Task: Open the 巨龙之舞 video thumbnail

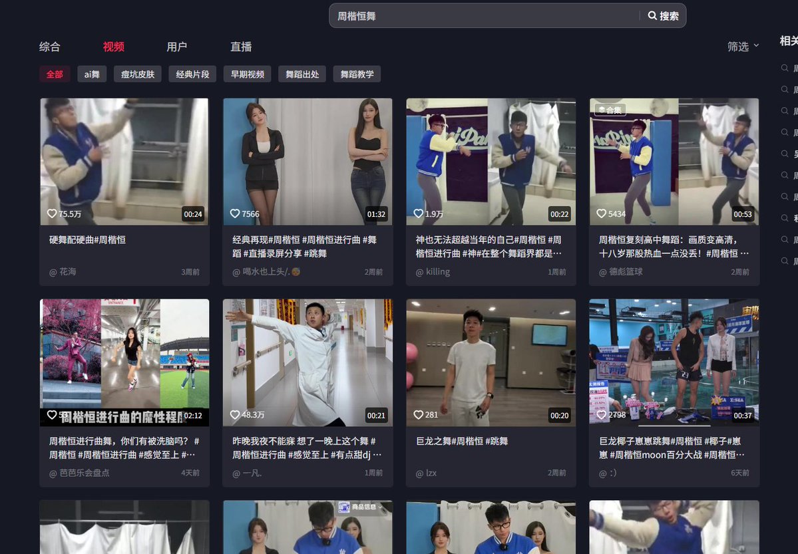Action: click(491, 362)
